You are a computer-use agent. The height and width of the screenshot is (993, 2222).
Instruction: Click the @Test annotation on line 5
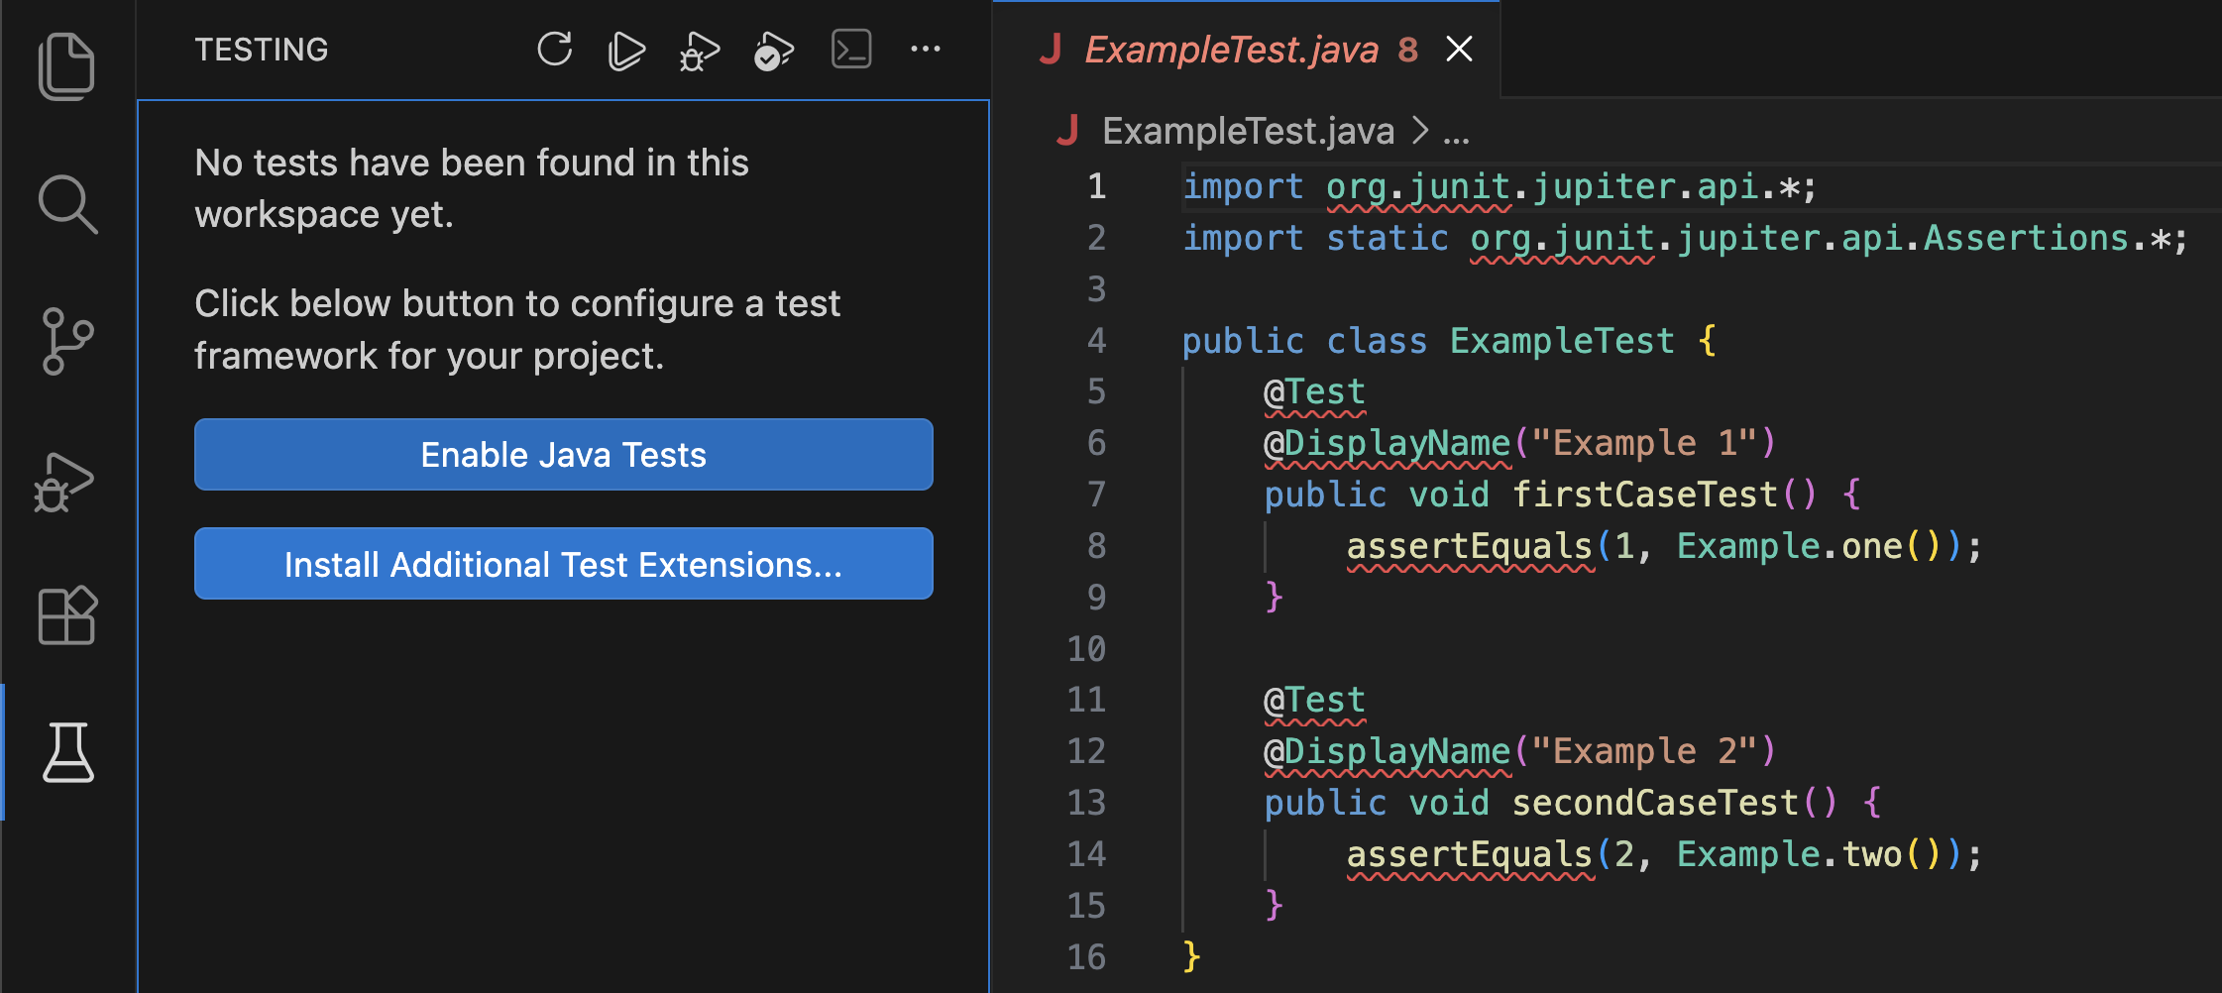(x=1314, y=392)
